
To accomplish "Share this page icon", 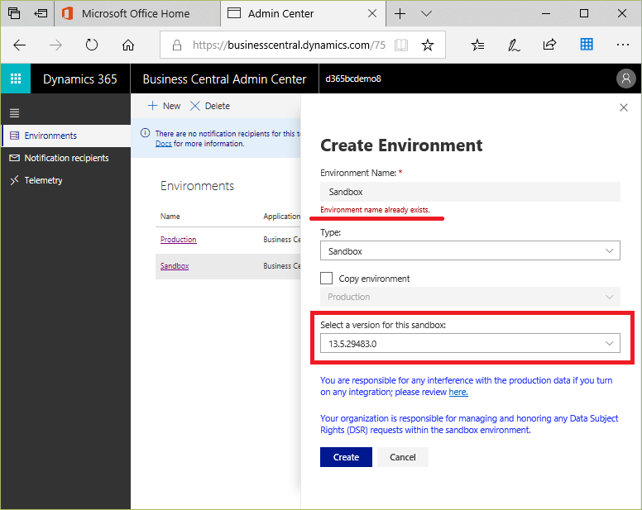I will click(x=549, y=44).
